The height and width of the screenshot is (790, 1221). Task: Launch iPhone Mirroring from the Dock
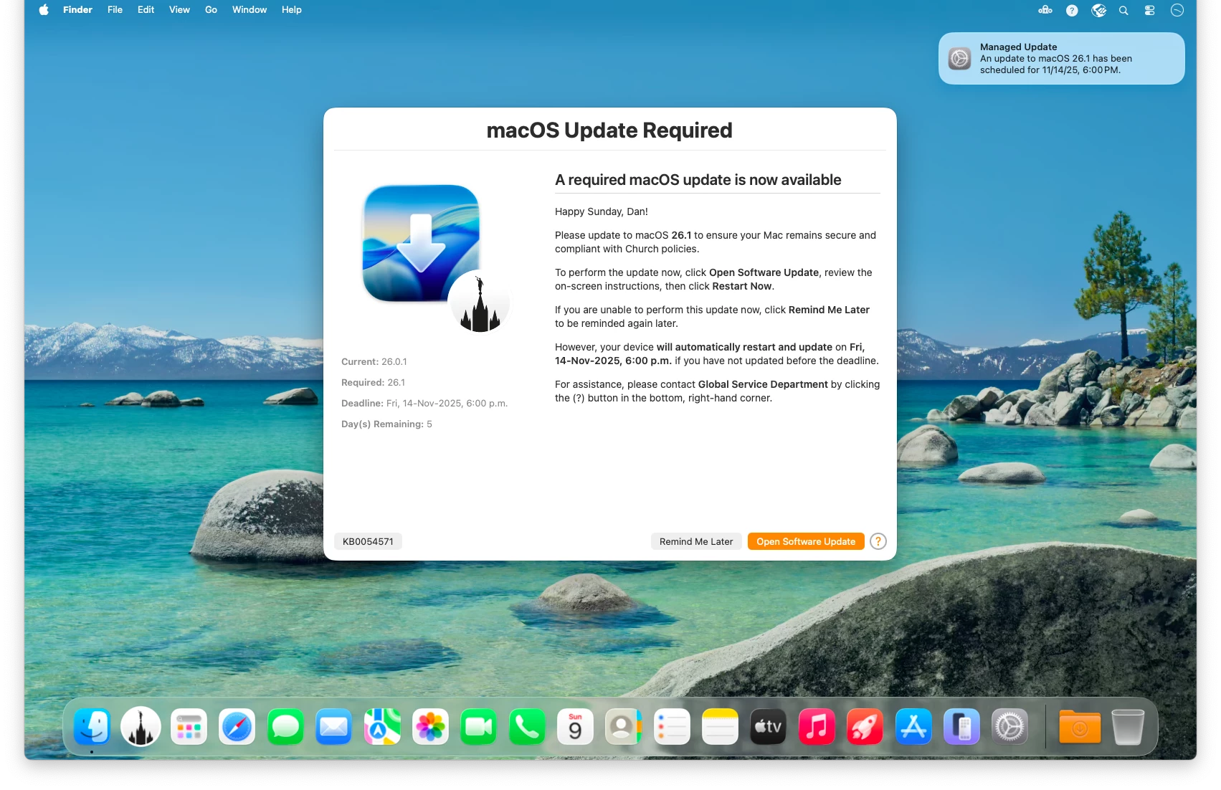click(x=961, y=727)
